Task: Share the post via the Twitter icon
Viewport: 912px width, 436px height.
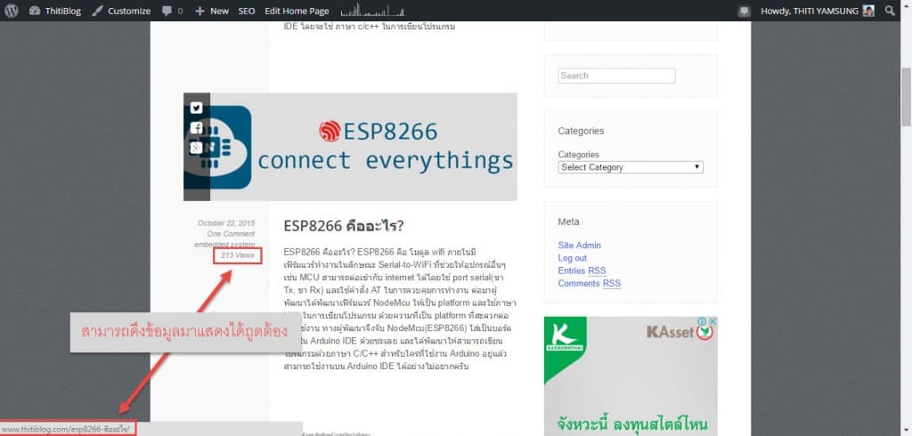Action: point(196,108)
